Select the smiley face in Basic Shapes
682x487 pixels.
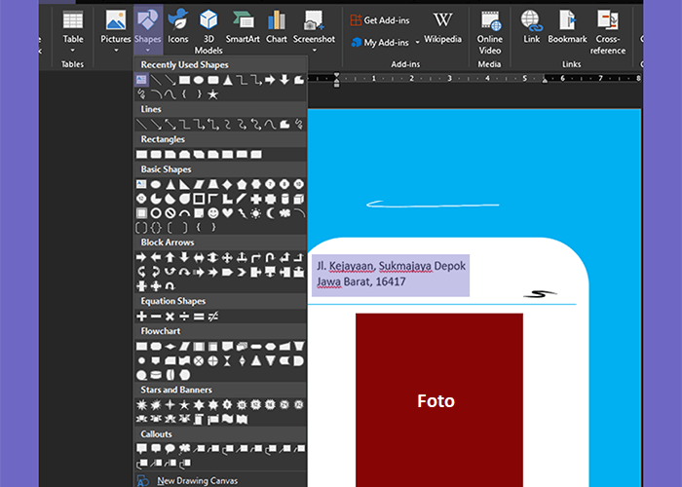pos(213,213)
